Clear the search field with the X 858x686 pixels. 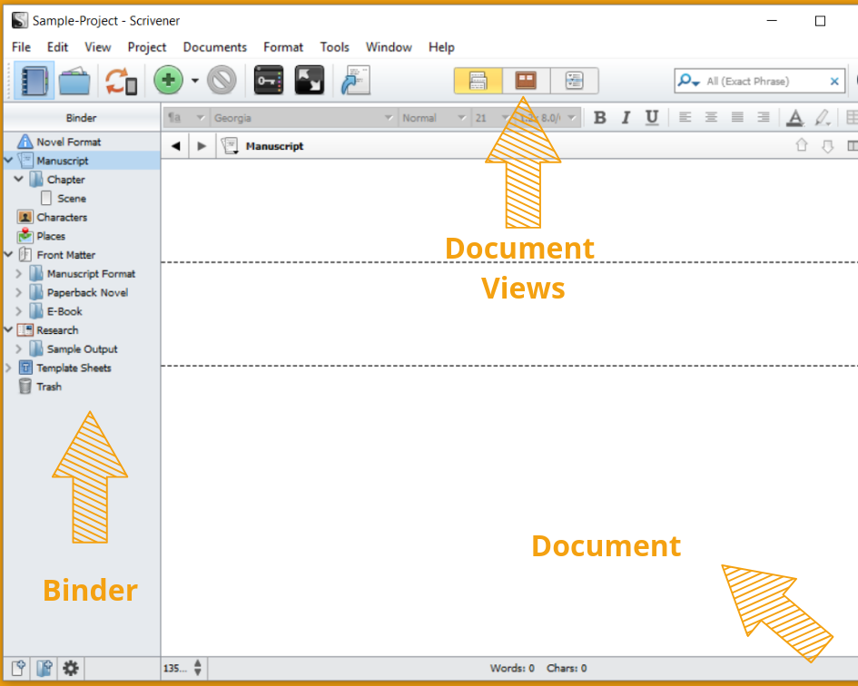(x=834, y=82)
